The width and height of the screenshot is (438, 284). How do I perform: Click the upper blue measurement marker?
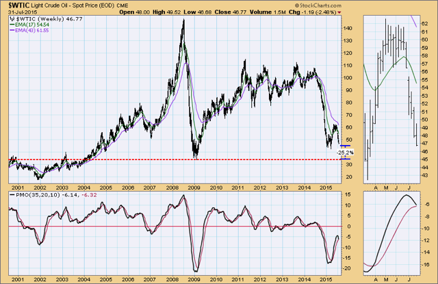click(345, 146)
